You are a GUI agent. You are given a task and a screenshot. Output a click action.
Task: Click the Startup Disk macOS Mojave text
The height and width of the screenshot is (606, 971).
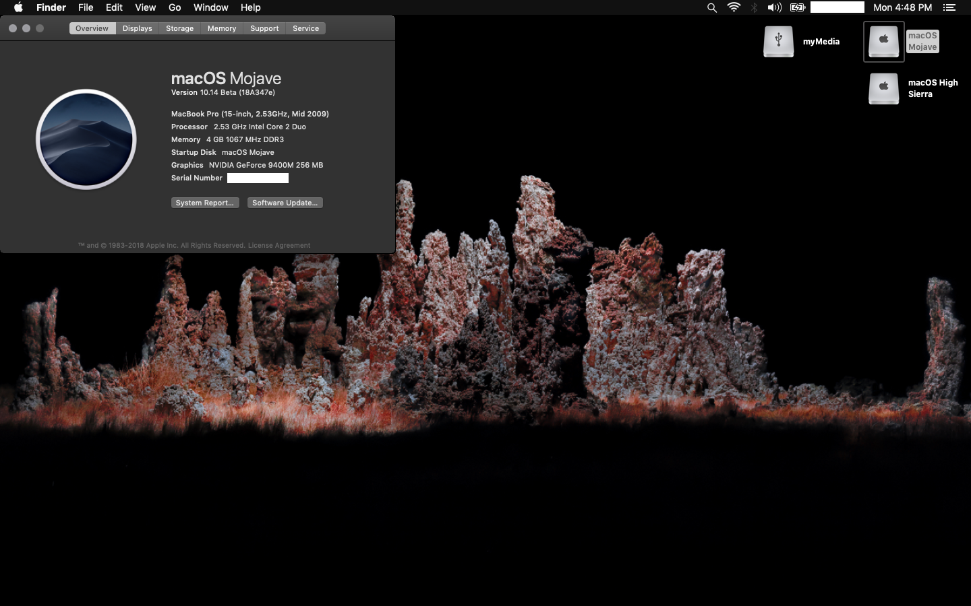[223, 152]
